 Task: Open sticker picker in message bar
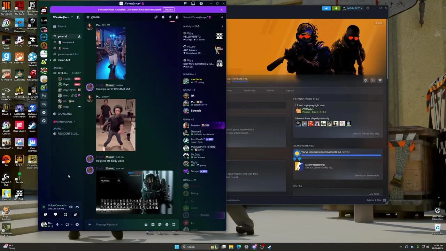click(160, 225)
